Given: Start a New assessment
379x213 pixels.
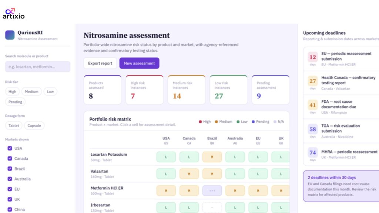Looking at the screenshot, I should 139,63.
